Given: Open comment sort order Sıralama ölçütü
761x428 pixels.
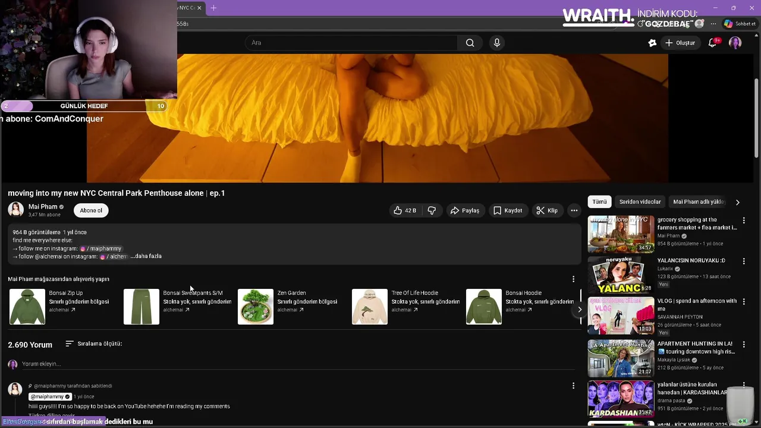Looking at the screenshot, I should pyautogui.click(x=93, y=344).
